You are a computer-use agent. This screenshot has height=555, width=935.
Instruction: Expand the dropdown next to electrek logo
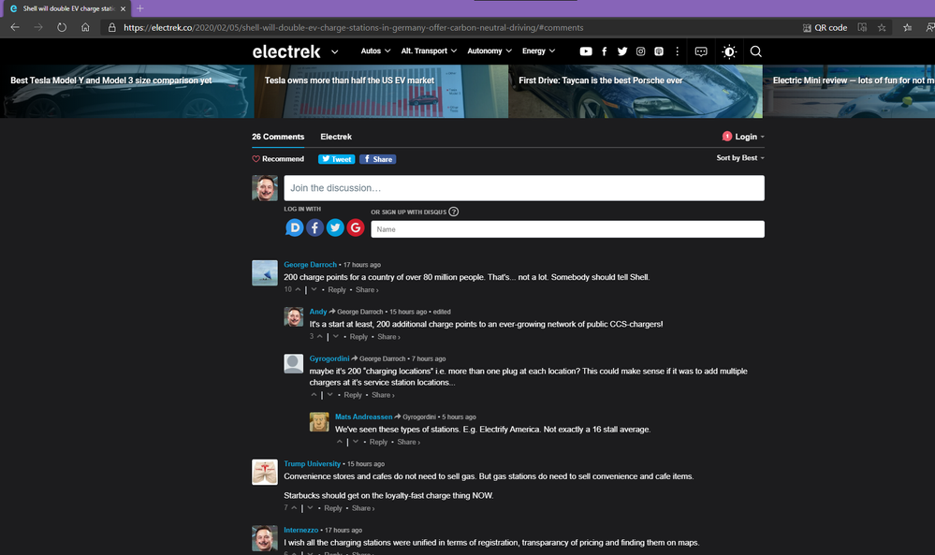[x=334, y=51]
